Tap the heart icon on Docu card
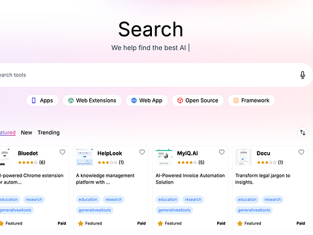This screenshot has height=235, width=313. 301,152
